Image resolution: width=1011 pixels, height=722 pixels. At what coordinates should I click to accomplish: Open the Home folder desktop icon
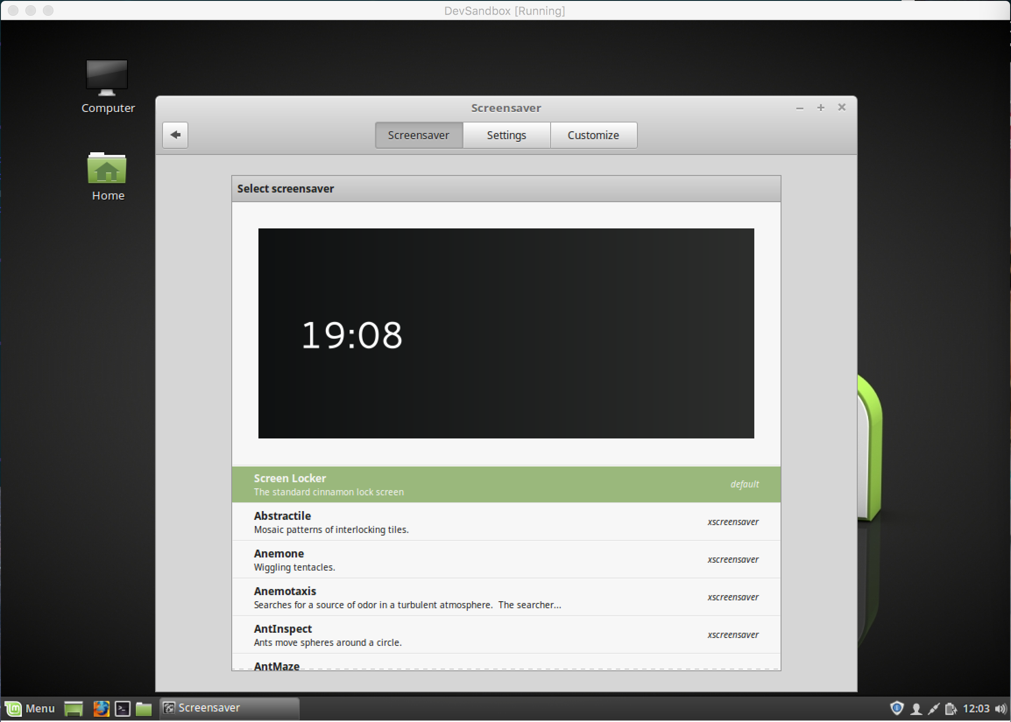pos(107,177)
